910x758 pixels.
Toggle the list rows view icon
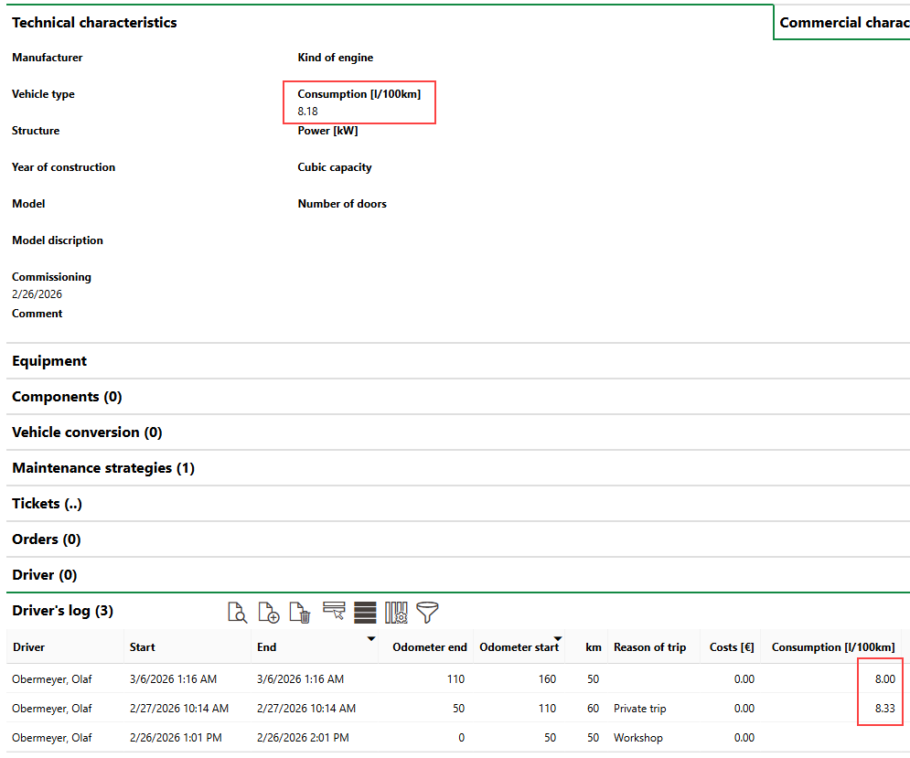click(365, 612)
